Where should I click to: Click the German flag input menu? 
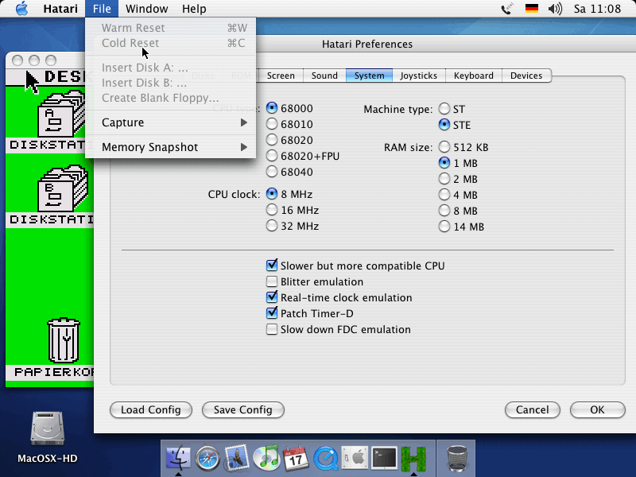click(x=531, y=9)
